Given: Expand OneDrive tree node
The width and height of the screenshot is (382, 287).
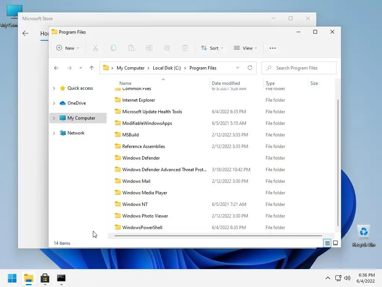Looking at the screenshot, I should pos(54,103).
